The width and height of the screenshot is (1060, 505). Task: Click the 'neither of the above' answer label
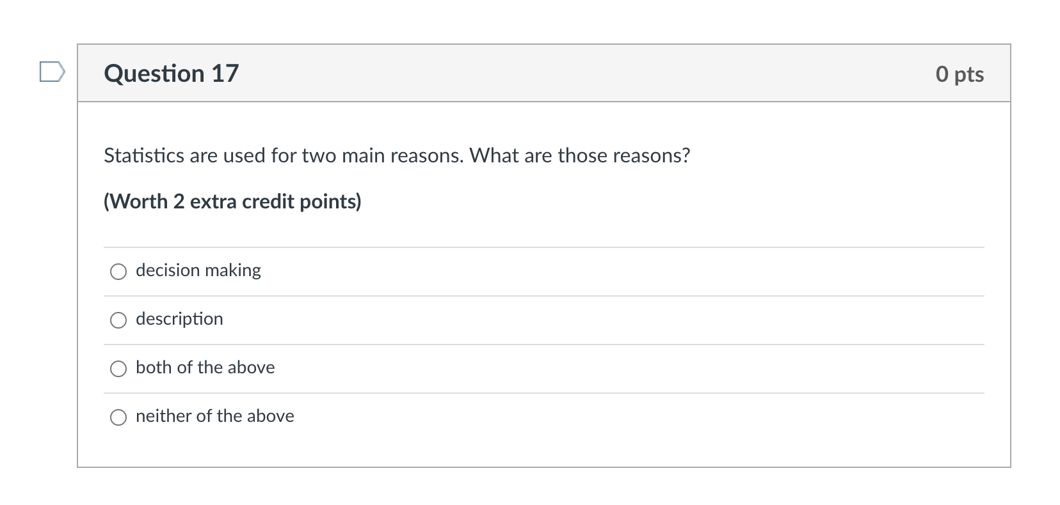click(214, 416)
